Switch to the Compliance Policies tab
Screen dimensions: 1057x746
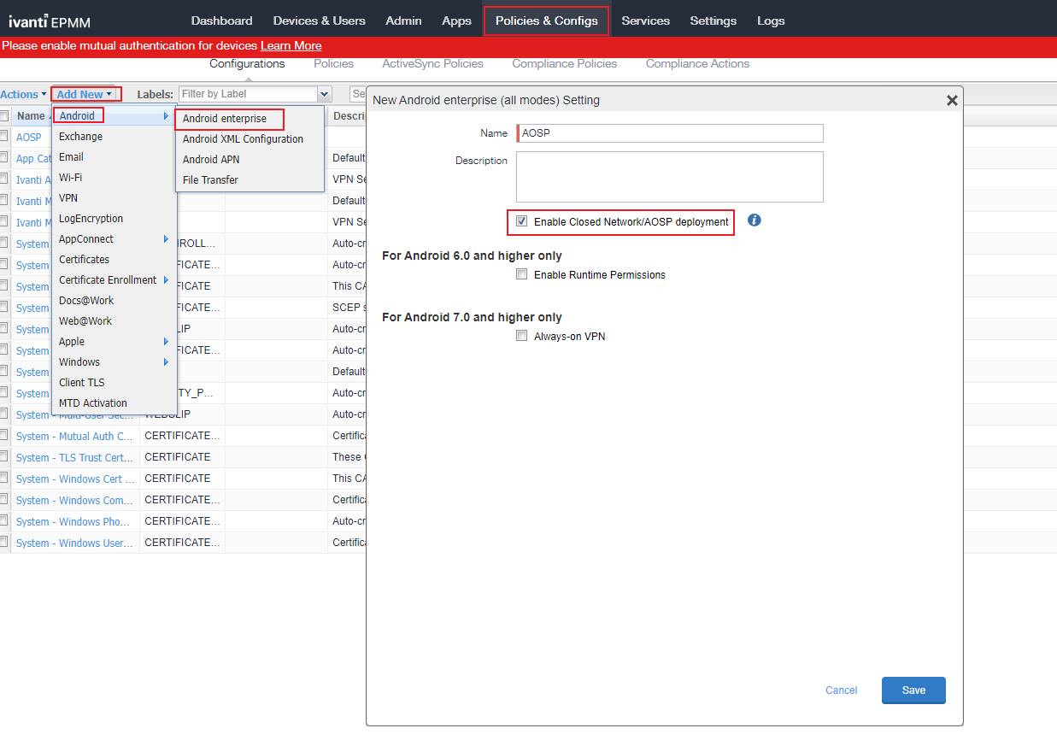pyautogui.click(x=564, y=64)
